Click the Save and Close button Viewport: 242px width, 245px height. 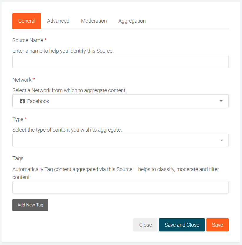pyautogui.click(x=182, y=225)
